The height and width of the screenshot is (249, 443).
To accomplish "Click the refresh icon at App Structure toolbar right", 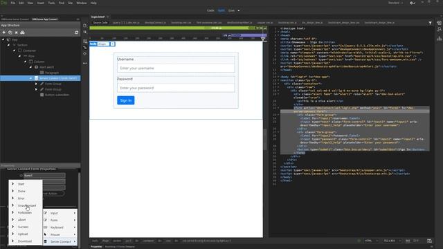I will [x=77, y=33].
